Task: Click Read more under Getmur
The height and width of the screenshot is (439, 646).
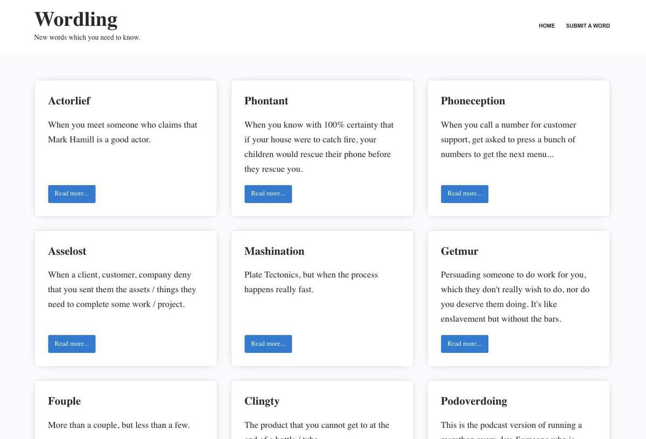Action: coord(465,344)
